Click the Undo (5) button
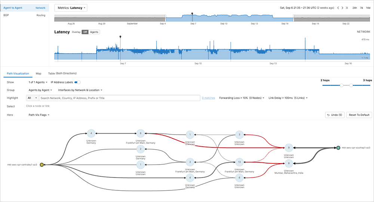The height and width of the screenshot is (202, 374). pos(335,115)
